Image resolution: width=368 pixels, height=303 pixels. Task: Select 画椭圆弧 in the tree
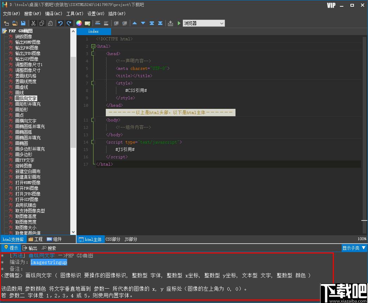pos(24,132)
